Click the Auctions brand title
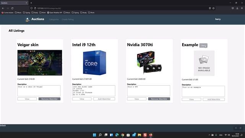245x138 pixels. click(38, 19)
